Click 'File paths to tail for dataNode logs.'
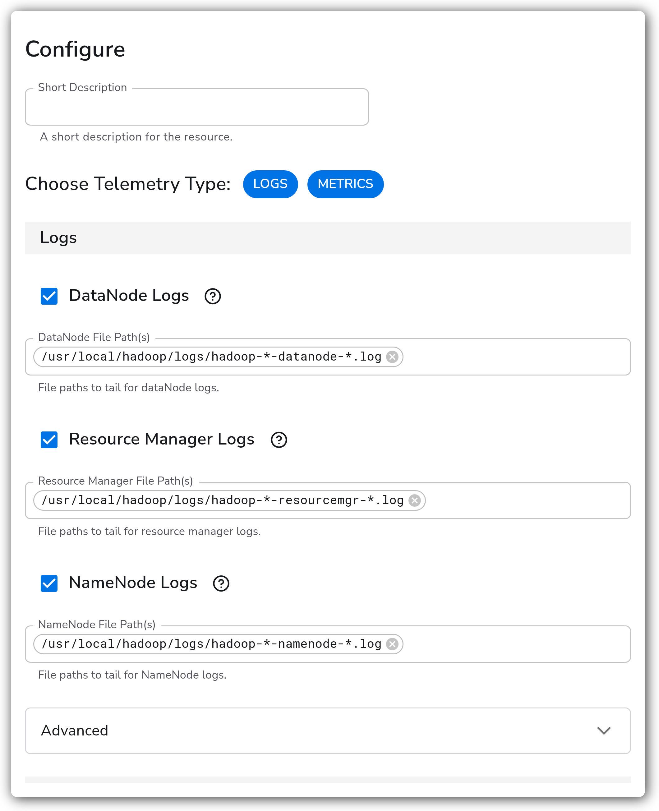Image resolution: width=659 pixels, height=811 pixels. tap(128, 388)
